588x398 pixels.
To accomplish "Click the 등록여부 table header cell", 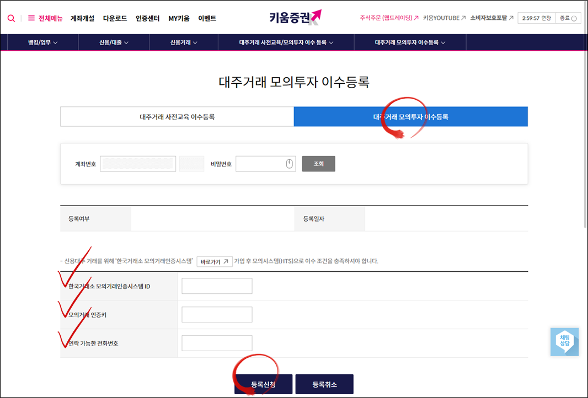I will click(x=95, y=218).
